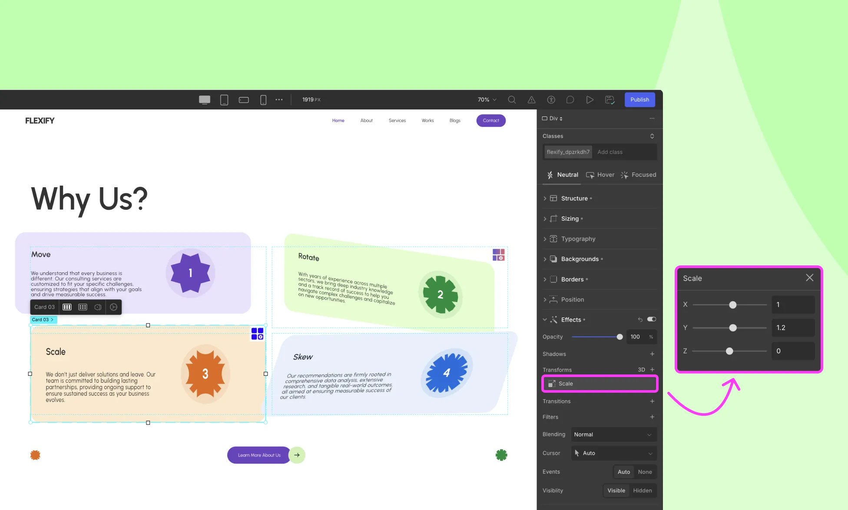The height and width of the screenshot is (510, 848).
Task: Open the comments bubble icon
Action: point(570,100)
